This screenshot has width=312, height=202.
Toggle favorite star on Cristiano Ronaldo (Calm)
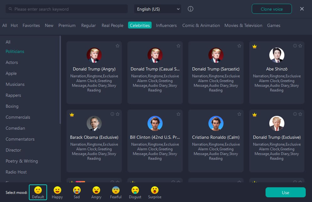239,114
